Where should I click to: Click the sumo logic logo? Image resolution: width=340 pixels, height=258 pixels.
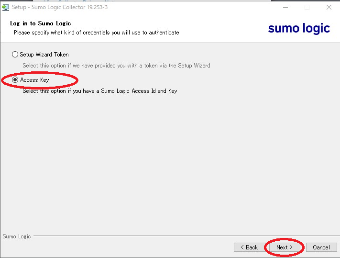(299, 28)
